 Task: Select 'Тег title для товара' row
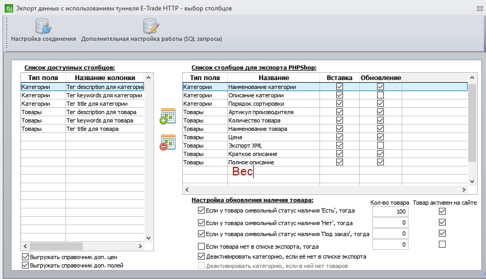(x=82, y=128)
